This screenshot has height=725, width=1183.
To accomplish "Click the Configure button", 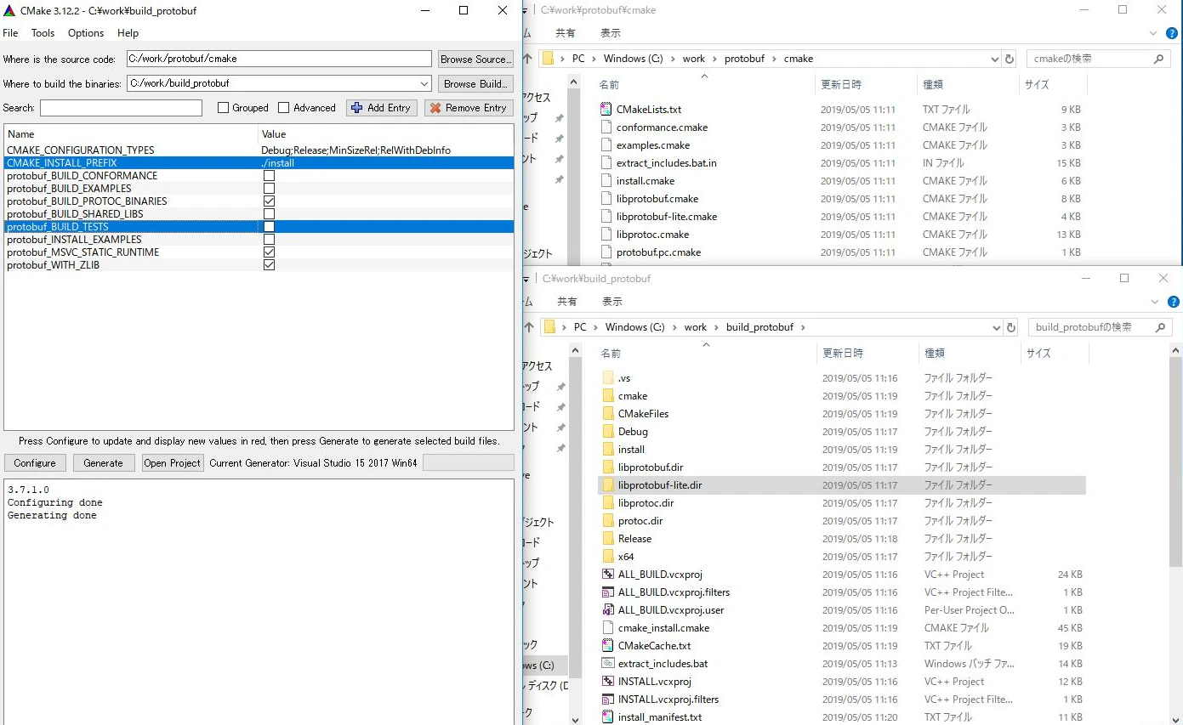I will (35, 462).
